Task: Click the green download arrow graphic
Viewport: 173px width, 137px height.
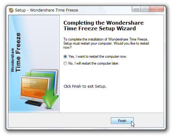Action: (x=50, y=98)
